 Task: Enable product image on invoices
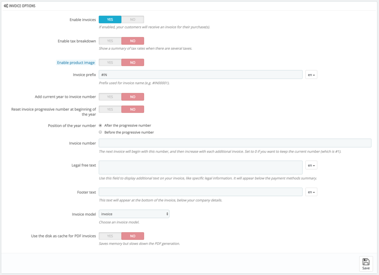coord(110,62)
